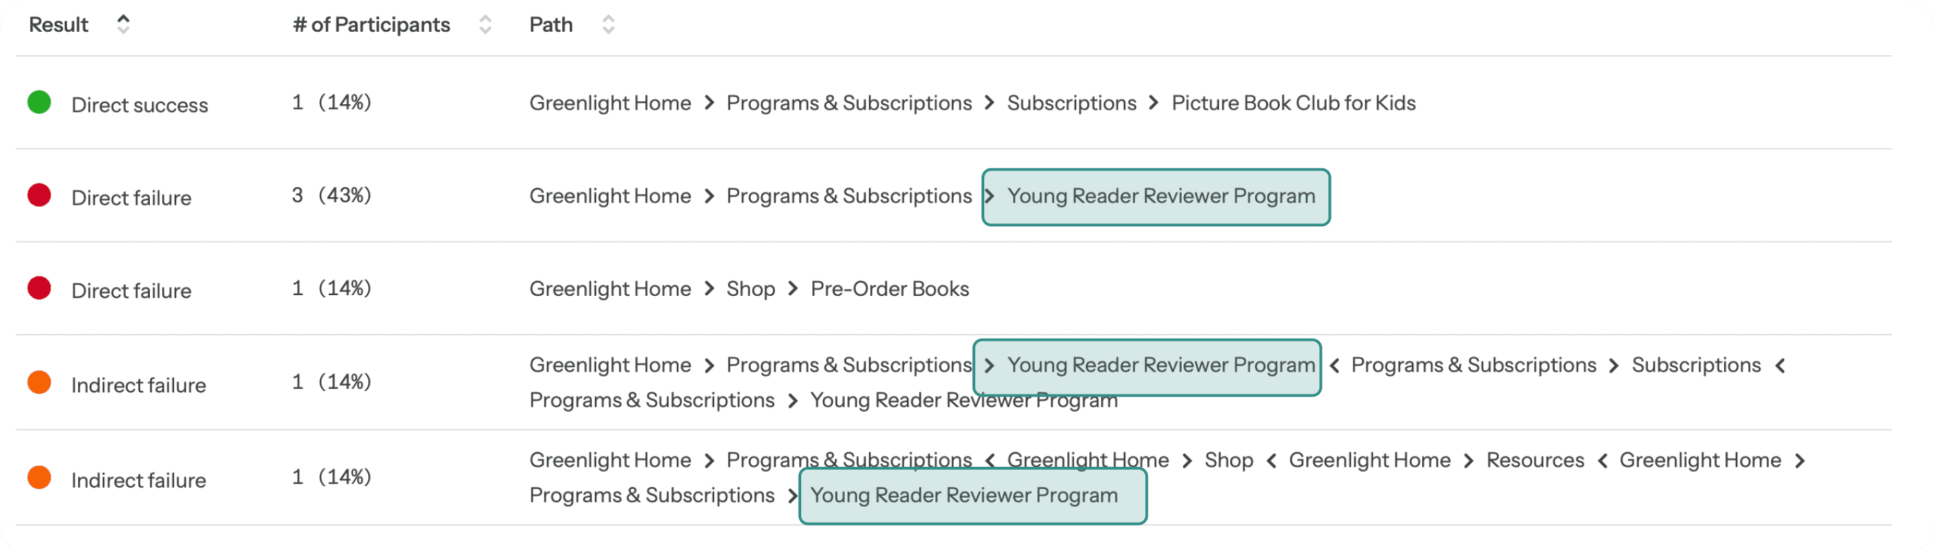Click Subscriptions step in Direct success row
1934x551 pixels.
(1071, 103)
